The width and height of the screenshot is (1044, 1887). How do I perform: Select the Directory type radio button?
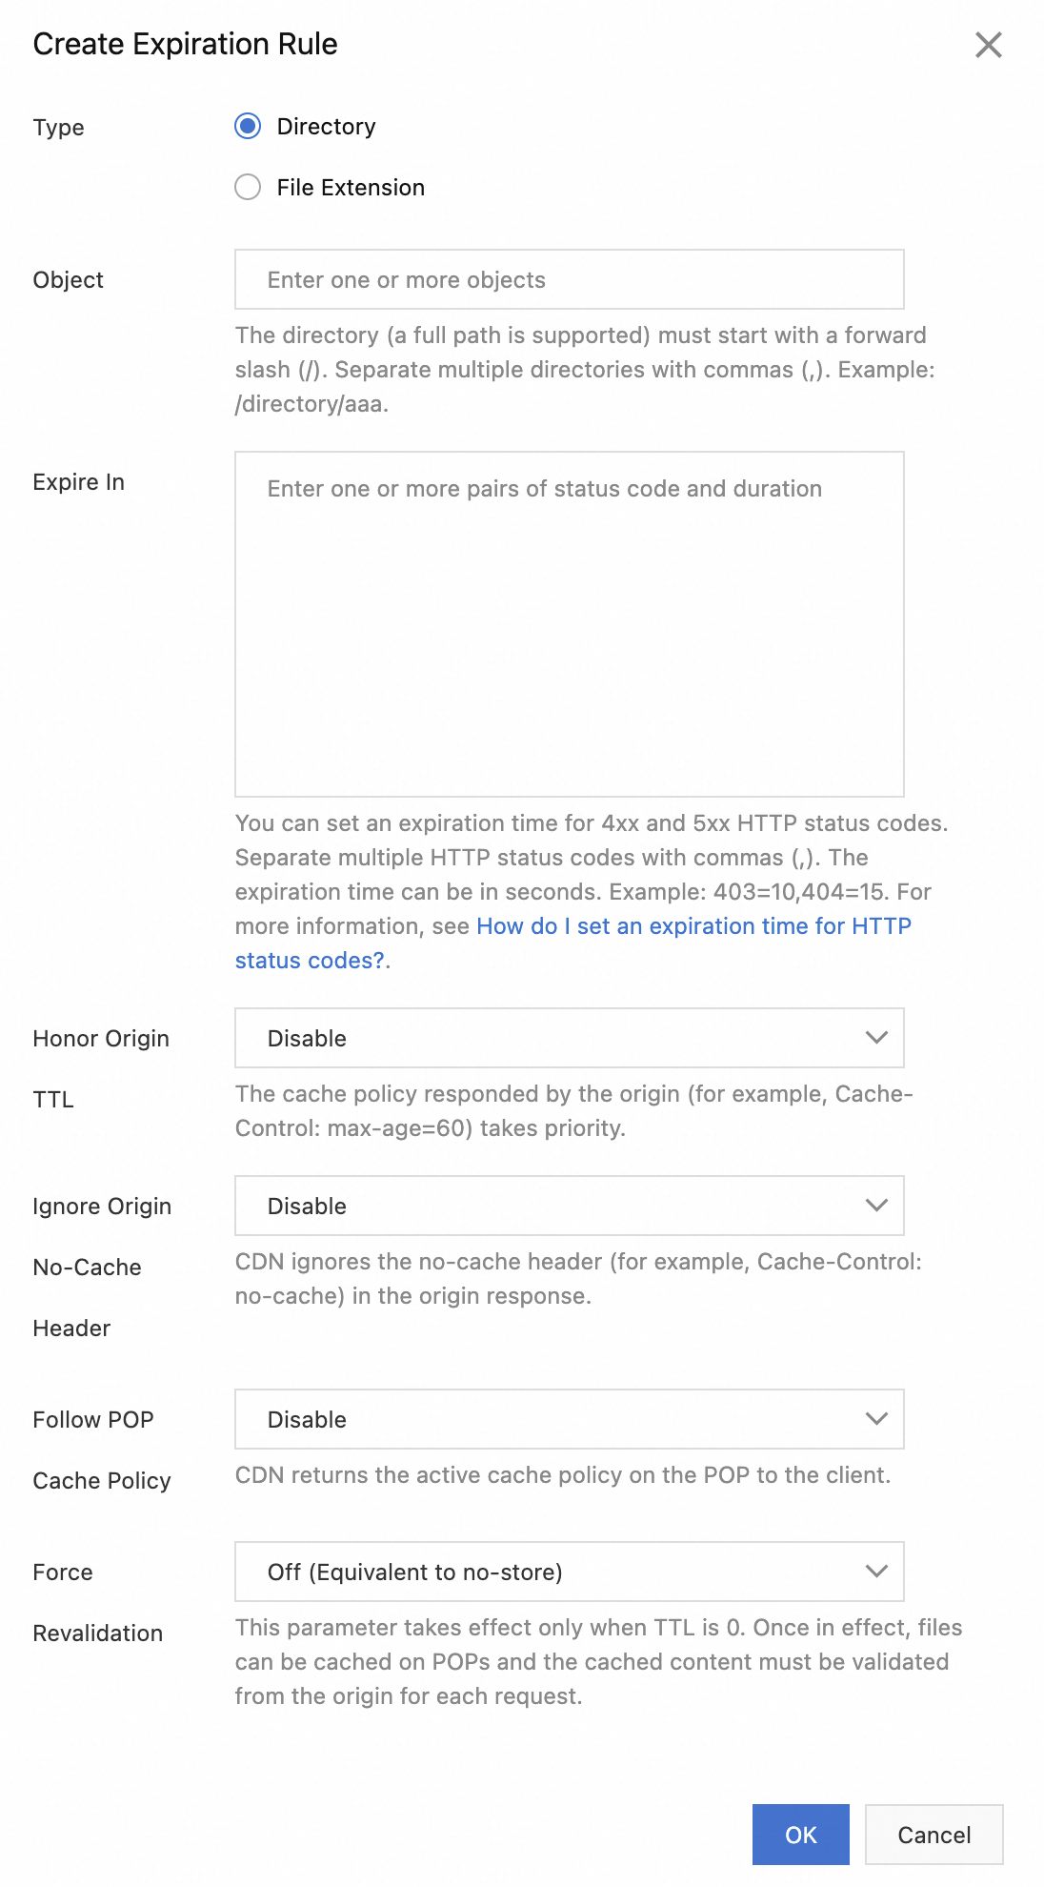pos(248,126)
